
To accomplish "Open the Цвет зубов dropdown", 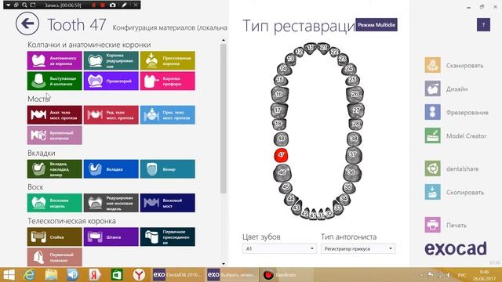I will point(279,248).
